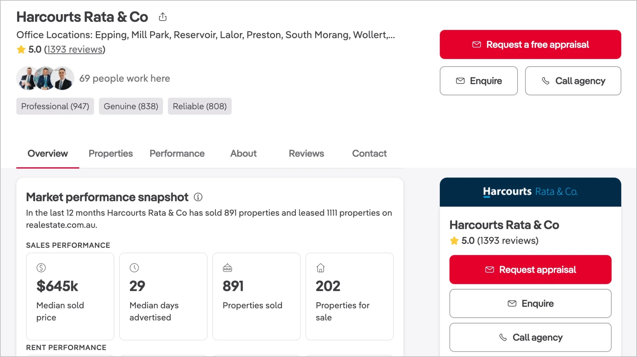The image size is (637, 357).
Task: Click the share icon next to agency name
Action: (163, 17)
